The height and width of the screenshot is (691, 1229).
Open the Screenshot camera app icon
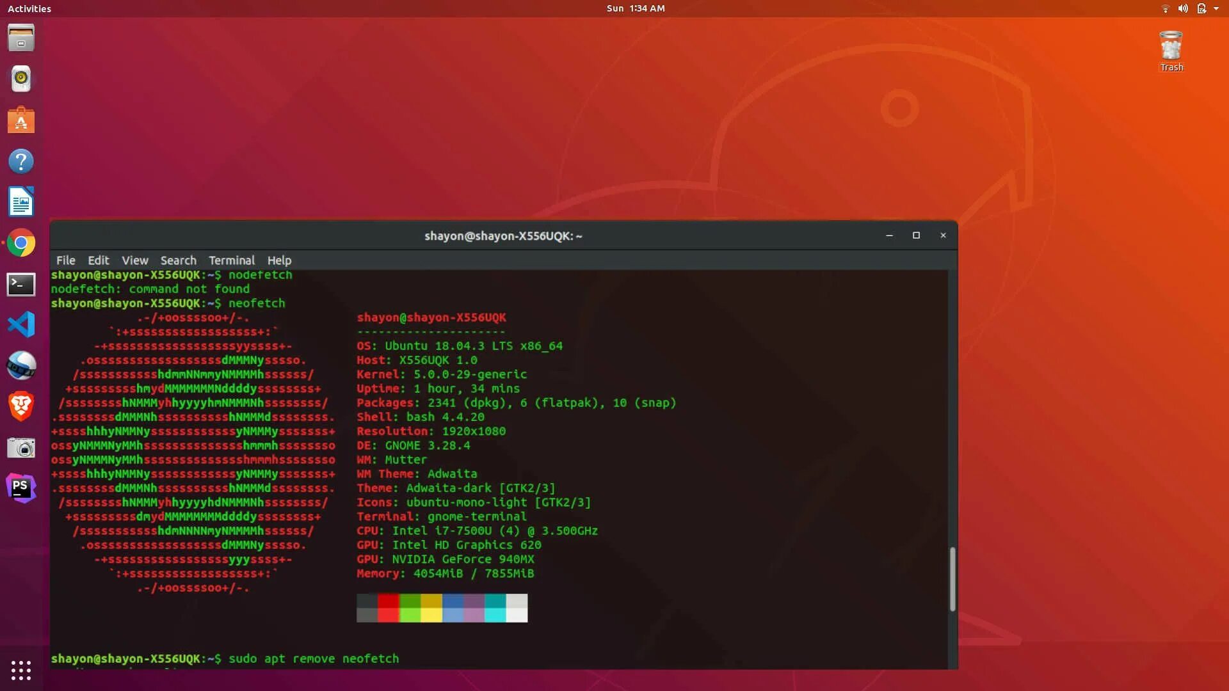21,448
